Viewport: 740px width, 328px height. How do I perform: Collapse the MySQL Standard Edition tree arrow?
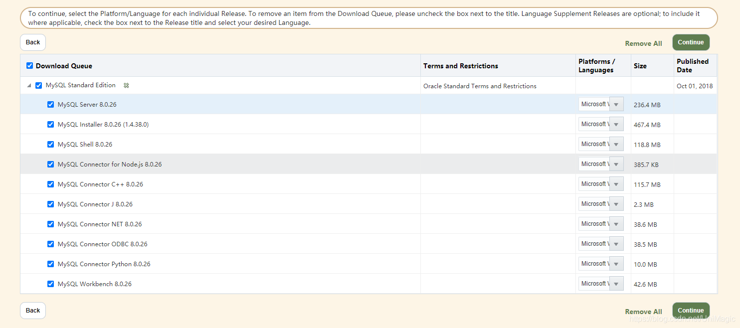coord(29,85)
